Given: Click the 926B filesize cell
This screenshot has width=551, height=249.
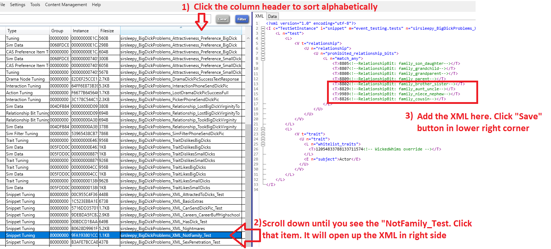Looking at the screenshot, I should (109, 161).
